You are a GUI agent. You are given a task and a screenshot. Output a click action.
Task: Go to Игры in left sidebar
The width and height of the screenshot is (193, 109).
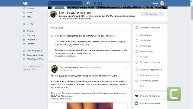pos(29,17)
